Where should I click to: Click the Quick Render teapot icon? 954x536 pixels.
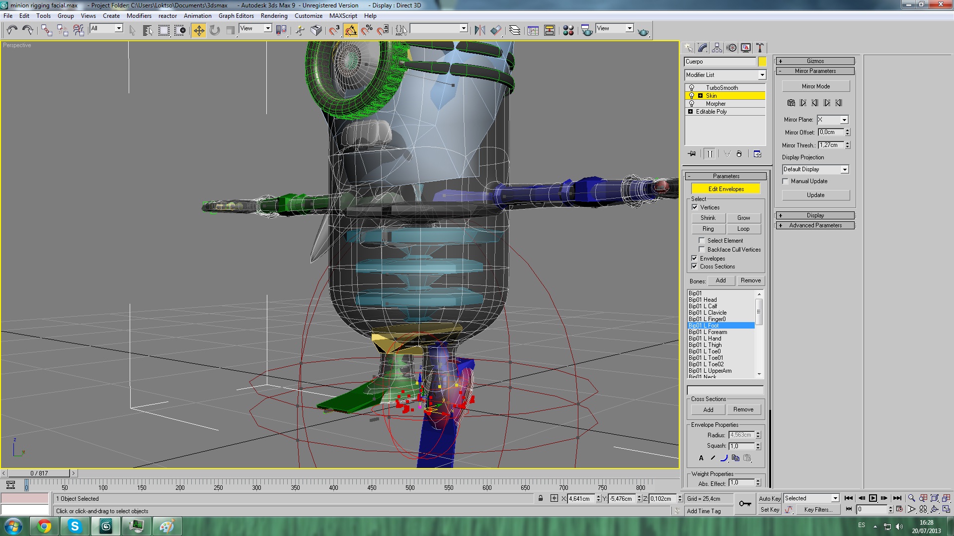(643, 31)
